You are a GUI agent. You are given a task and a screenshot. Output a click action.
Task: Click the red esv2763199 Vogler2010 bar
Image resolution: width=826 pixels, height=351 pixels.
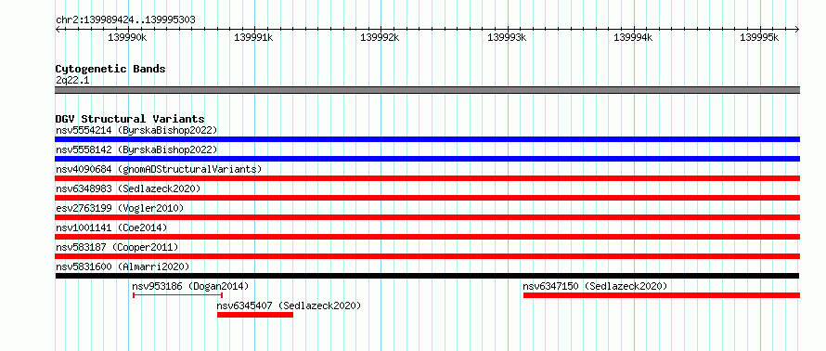point(427,217)
